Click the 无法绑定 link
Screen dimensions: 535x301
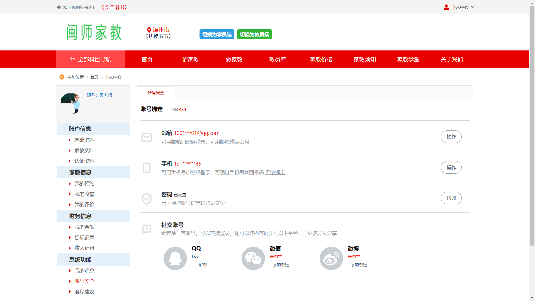275,173
